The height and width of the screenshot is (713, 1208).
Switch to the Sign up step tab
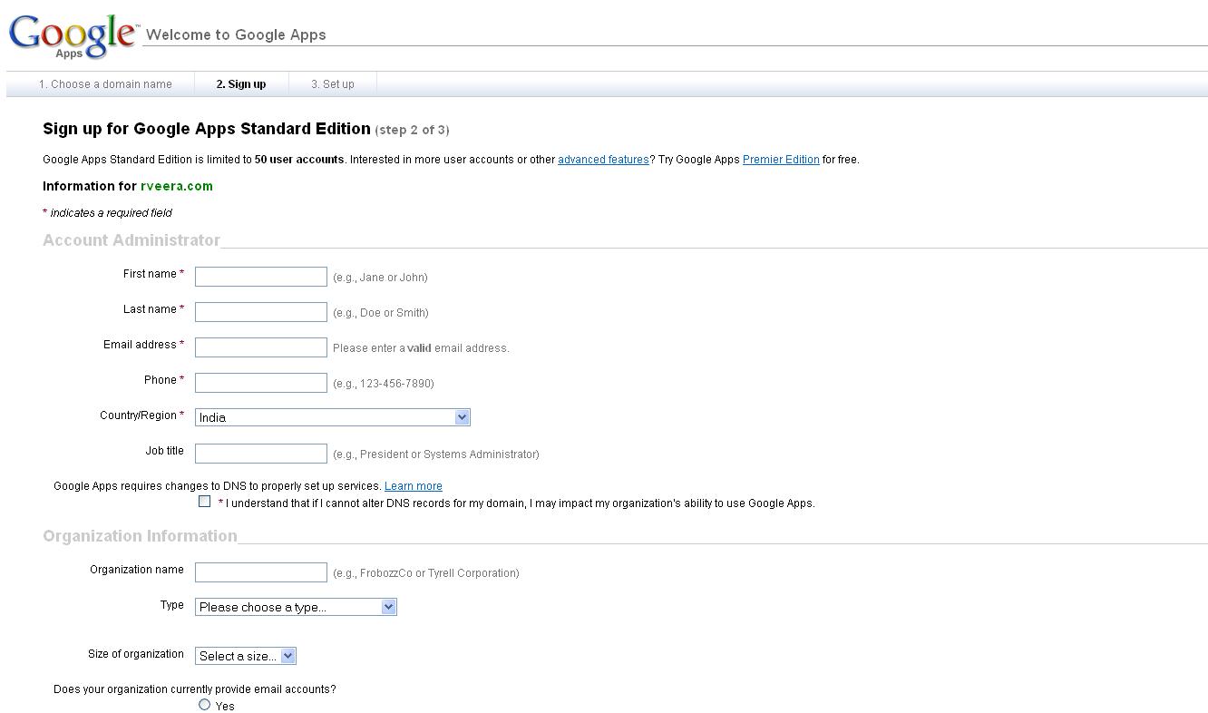click(x=241, y=84)
